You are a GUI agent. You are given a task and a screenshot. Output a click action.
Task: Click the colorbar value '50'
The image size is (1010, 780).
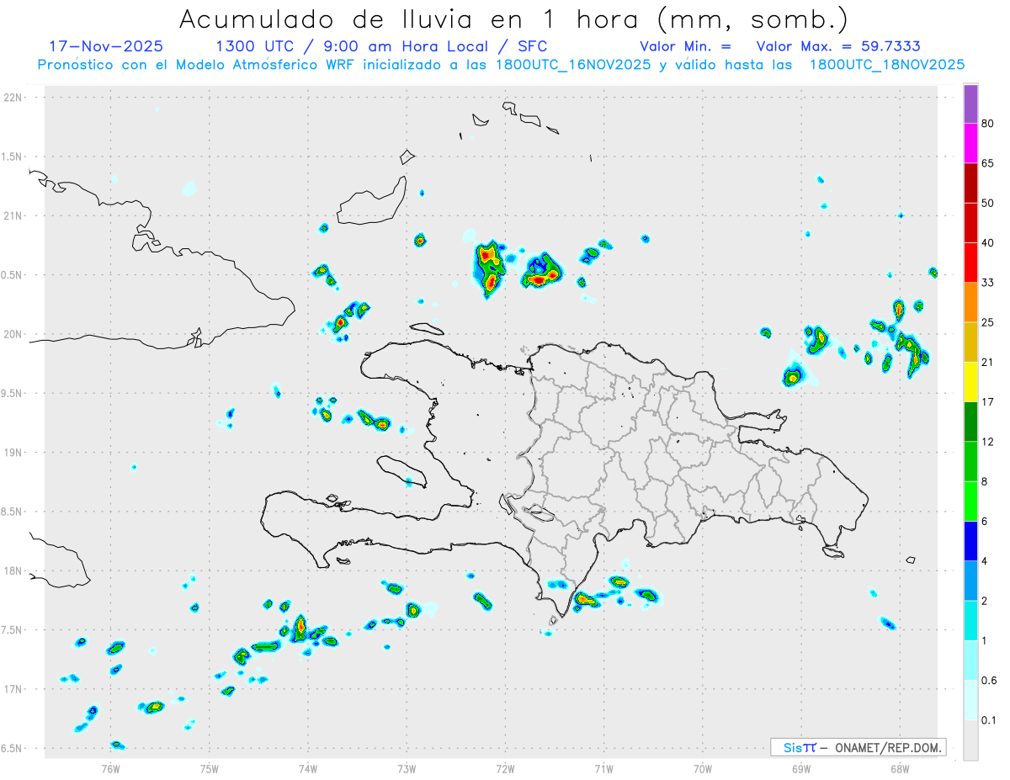[988, 204]
